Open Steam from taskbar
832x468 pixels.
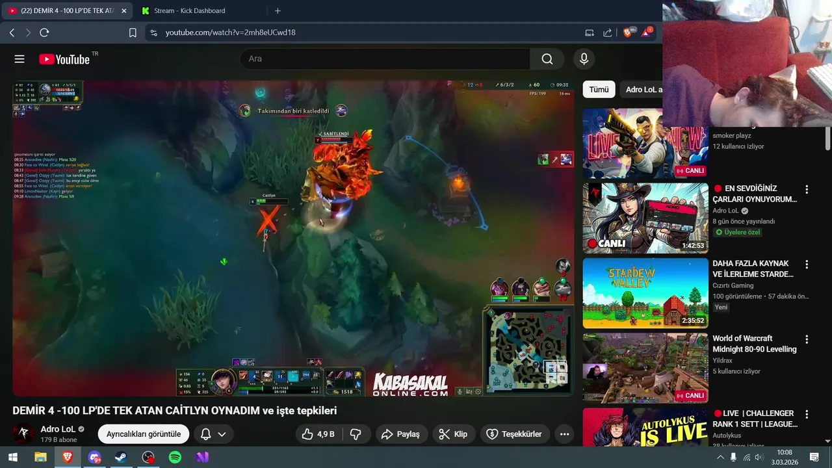click(122, 458)
